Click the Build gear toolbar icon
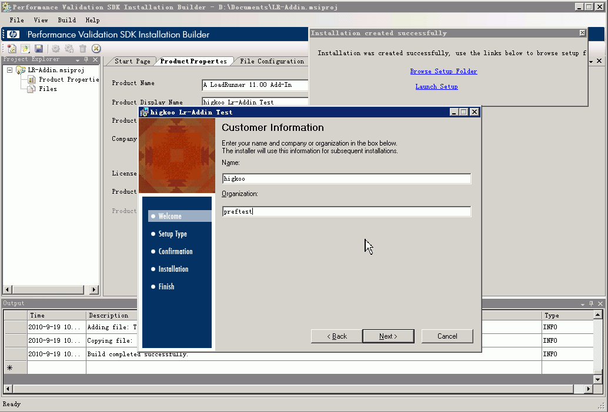Viewport: 608px width, 412px height. [56, 48]
